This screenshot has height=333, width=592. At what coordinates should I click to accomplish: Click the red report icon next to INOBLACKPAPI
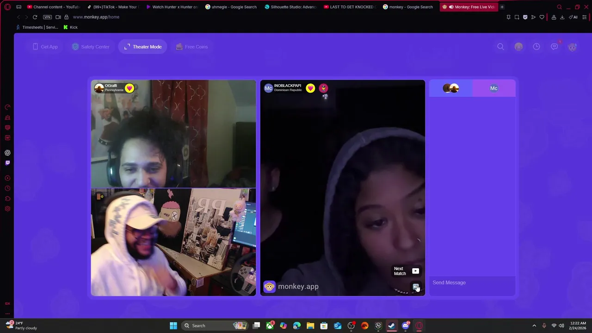coord(323,88)
